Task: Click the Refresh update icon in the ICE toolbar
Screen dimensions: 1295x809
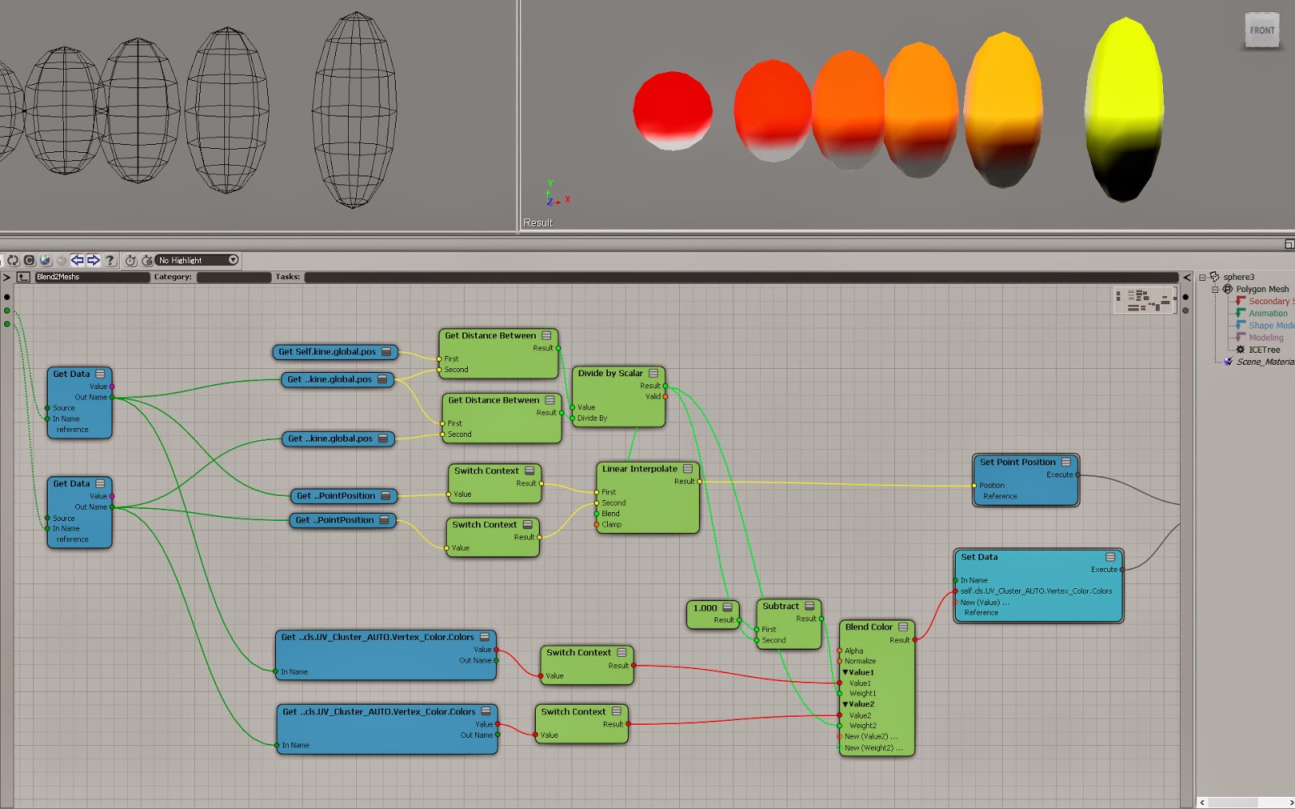Action: (x=13, y=260)
